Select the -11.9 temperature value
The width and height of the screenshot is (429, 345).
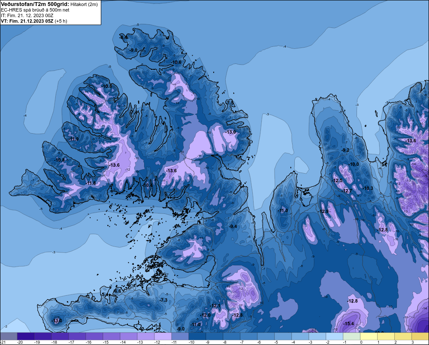coord(74,139)
